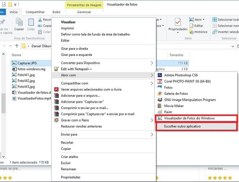Screen dimensions: 239x182
Task: Sort by the Tamanho column header
Action: point(176,55)
